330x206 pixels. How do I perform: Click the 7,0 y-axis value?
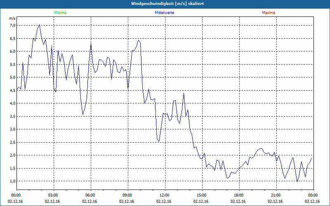(x=13, y=26)
